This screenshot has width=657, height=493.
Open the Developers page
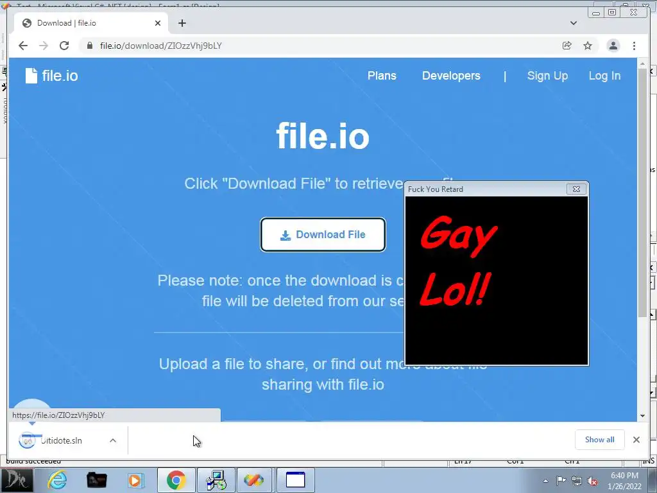[451, 76]
